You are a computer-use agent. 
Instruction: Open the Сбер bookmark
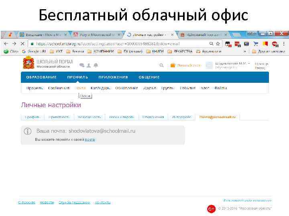click(11, 52)
